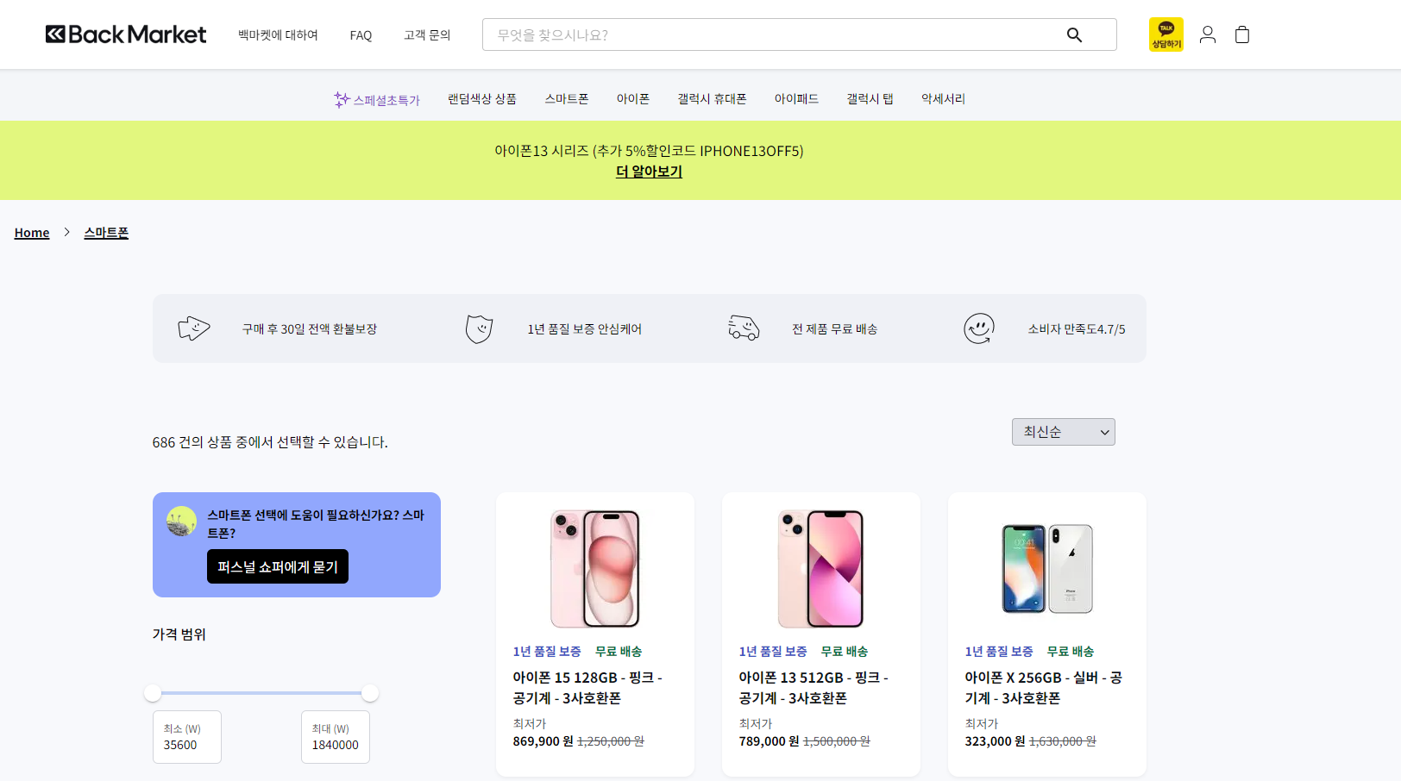Open the account profile icon
The width and height of the screenshot is (1401, 781).
(x=1207, y=34)
